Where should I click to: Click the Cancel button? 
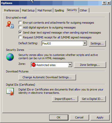pos(79,117)
